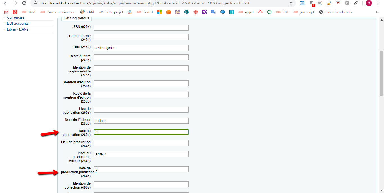The image size is (384, 193).
Task: Open the Zoho projet bookmark
Action: (x=111, y=12)
